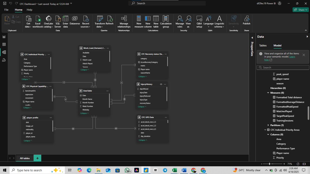Click the Data pane search field
310x174 pixels.
(x=283, y=68)
